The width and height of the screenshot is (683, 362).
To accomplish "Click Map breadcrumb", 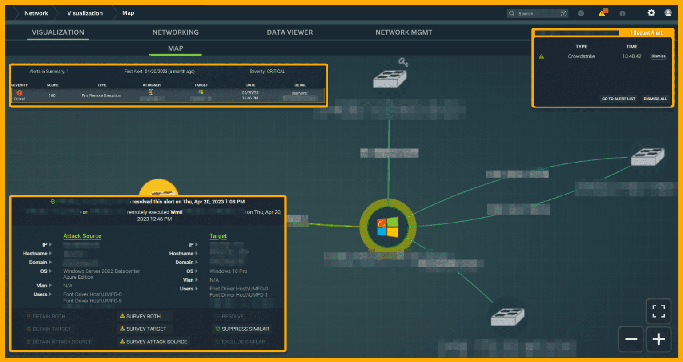I will point(128,13).
